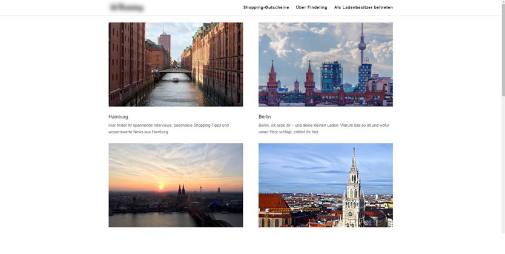Image resolution: width=505 pixels, height=254 pixels.
Task: Click the Hamburg interviews and shopping tips description
Action: click(x=168, y=129)
